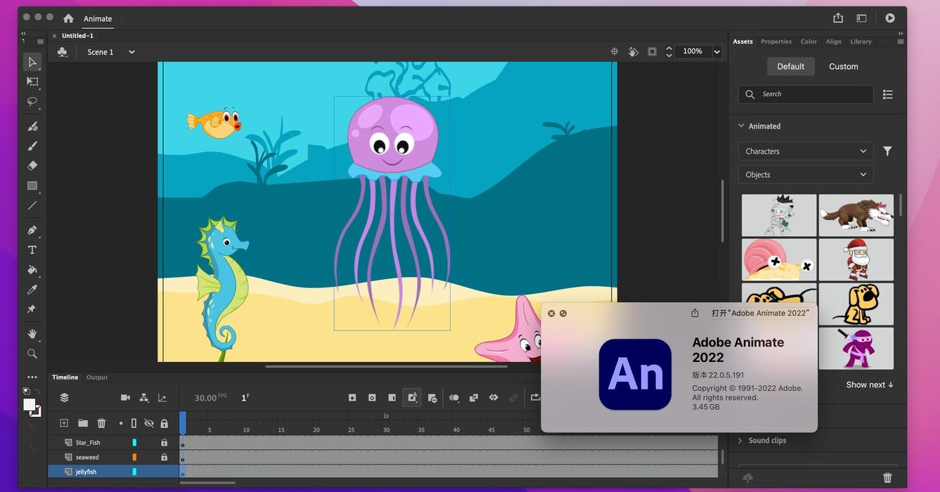Click the Custom assets button
This screenshot has width=940, height=492.
[844, 66]
